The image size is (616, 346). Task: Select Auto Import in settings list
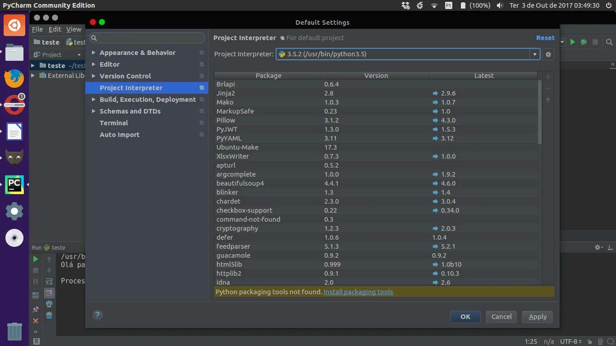pos(147,135)
